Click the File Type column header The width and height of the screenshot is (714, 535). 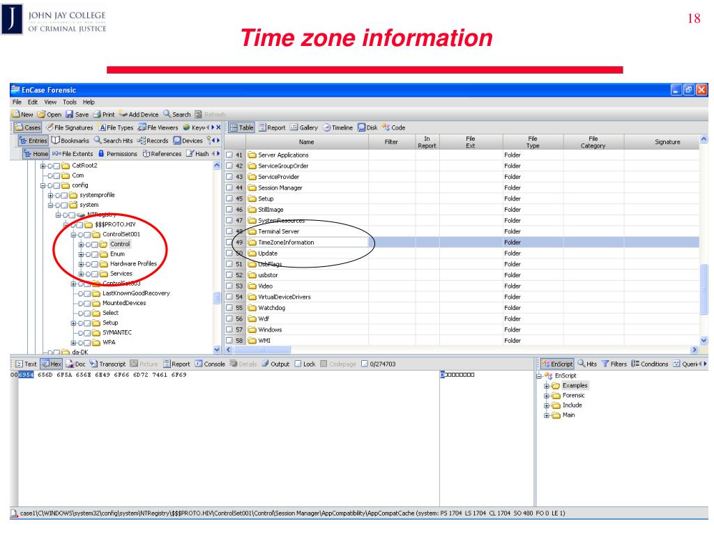click(x=533, y=142)
